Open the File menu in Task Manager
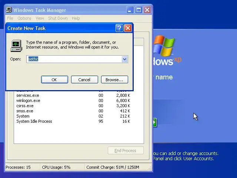Screen dimensions: 237x178 10,18
